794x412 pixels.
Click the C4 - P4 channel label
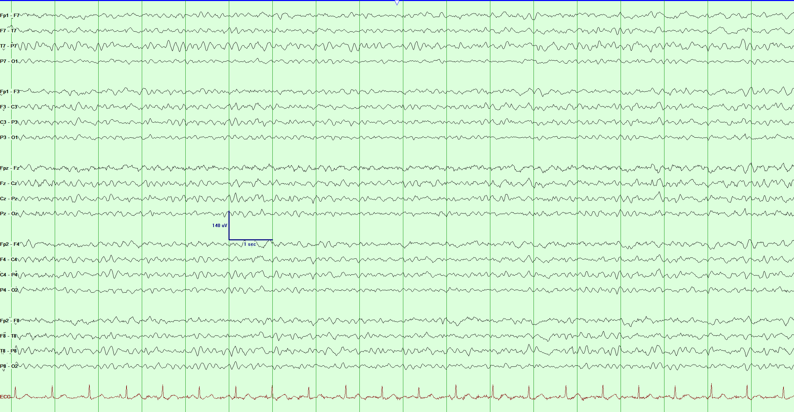9,275
